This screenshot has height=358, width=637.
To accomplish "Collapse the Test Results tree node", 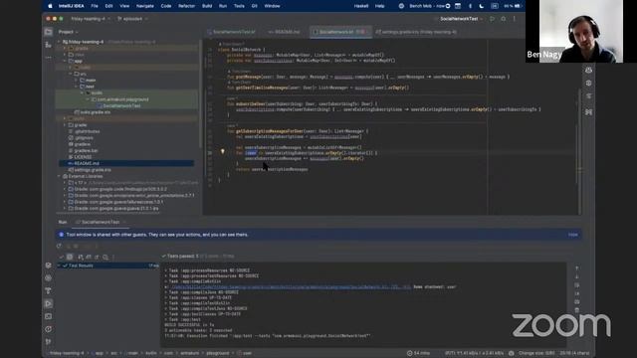I will [x=60, y=266].
